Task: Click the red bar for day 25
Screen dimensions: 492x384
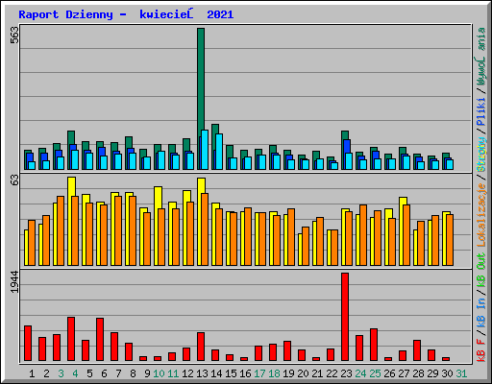Action: pyautogui.click(x=374, y=345)
